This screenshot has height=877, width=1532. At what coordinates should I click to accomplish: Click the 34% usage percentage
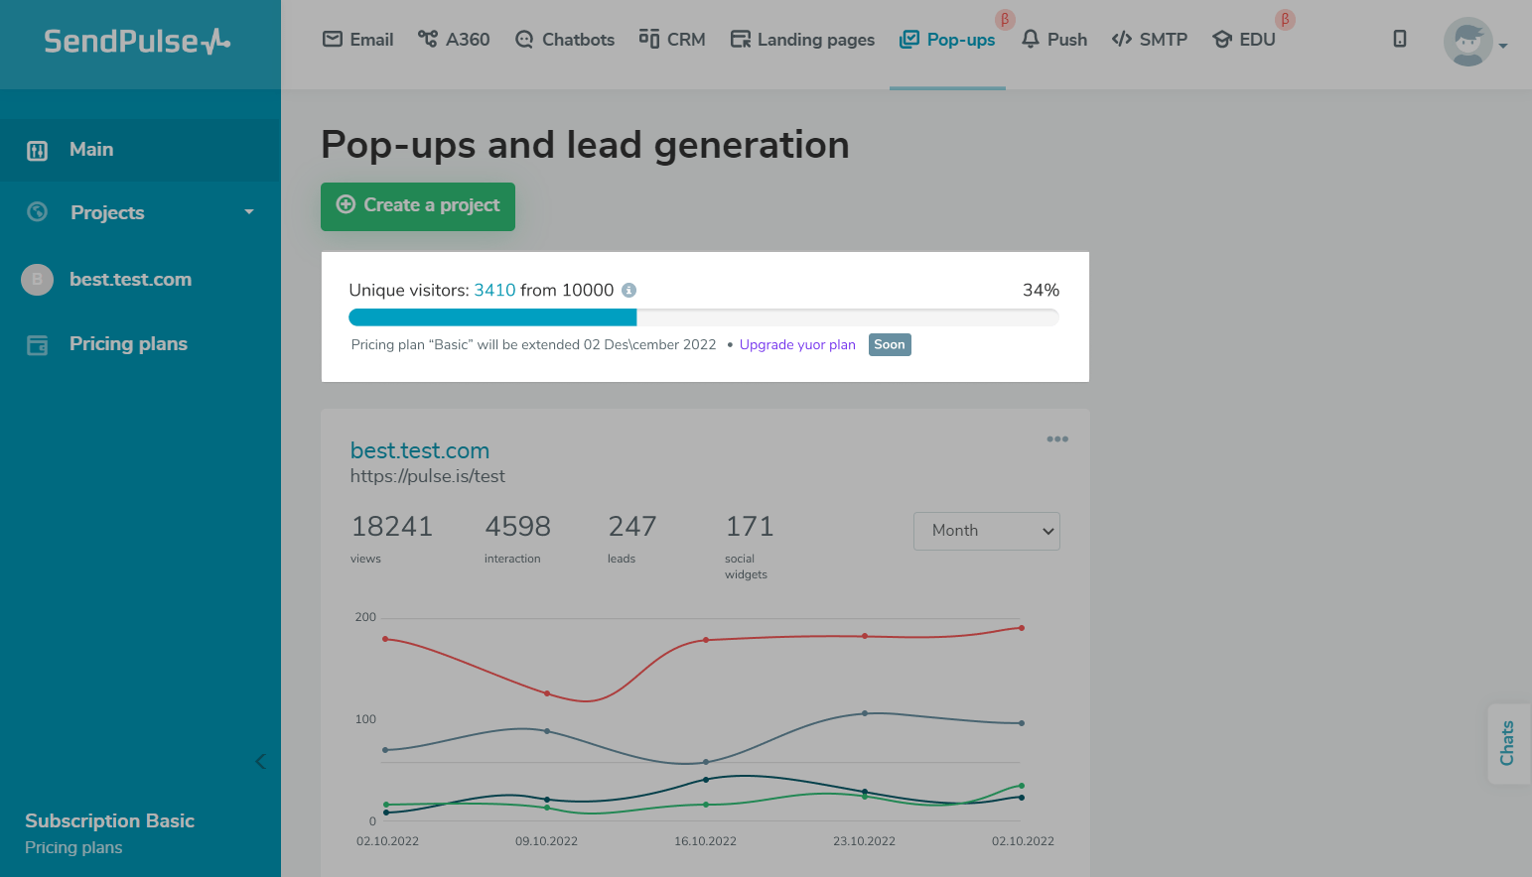pos(1042,290)
